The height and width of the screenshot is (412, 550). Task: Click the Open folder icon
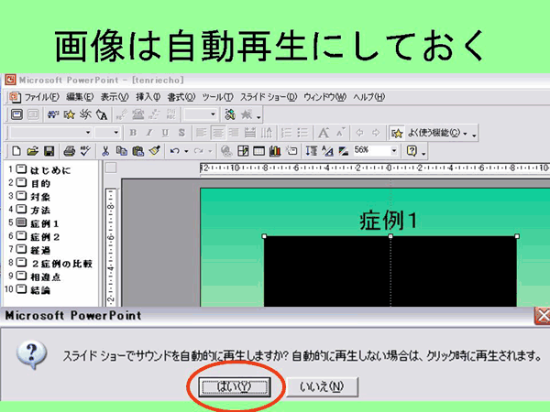(x=32, y=151)
